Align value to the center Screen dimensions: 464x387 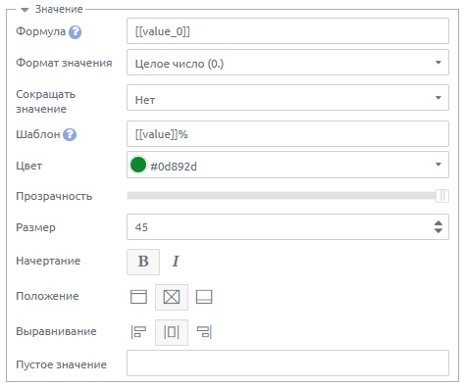click(x=172, y=332)
